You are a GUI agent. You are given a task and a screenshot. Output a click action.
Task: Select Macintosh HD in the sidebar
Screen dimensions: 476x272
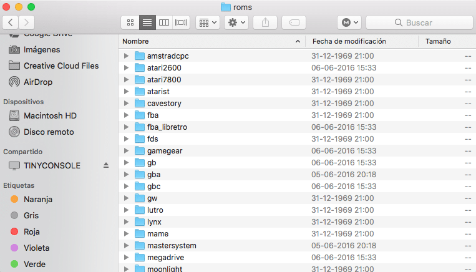pyautogui.click(x=43, y=115)
